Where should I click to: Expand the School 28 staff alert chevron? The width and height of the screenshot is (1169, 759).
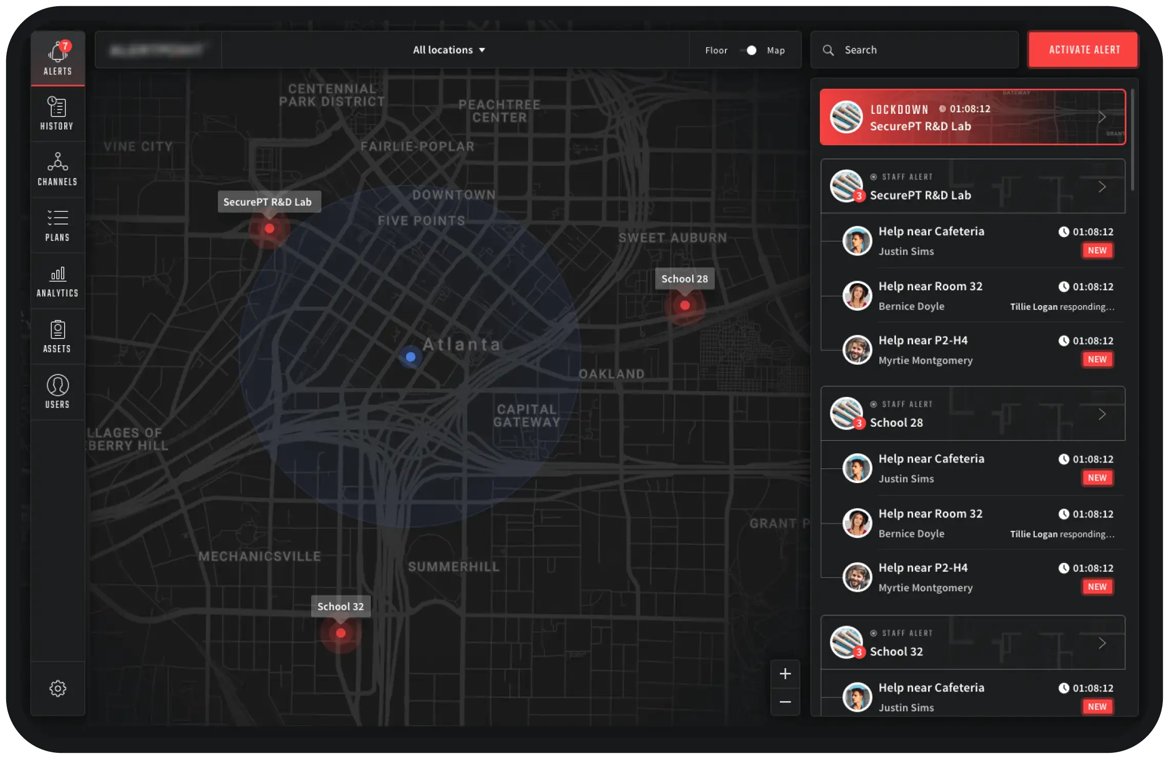1102,414
